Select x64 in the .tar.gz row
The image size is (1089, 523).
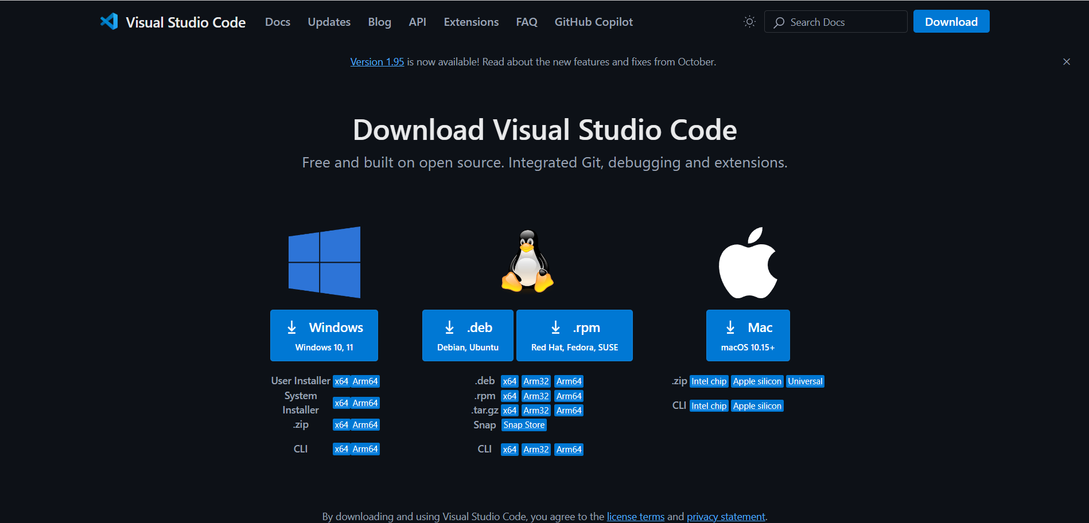(510, 411)
